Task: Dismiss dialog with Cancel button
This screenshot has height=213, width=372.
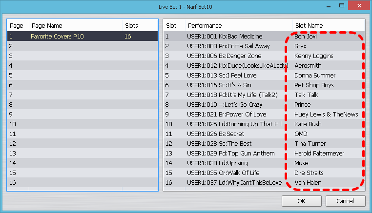Action: click(x=345, y=201)
